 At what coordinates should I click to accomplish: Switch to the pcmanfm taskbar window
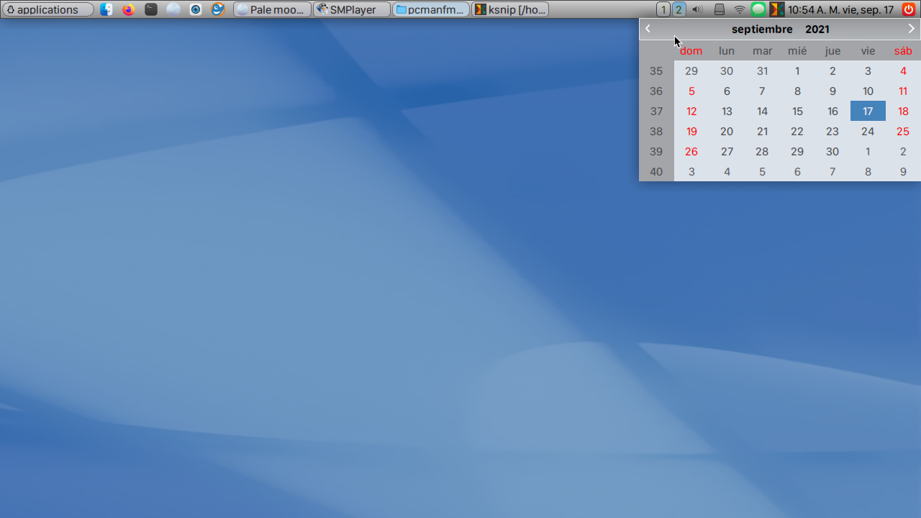tap(431, 9)
